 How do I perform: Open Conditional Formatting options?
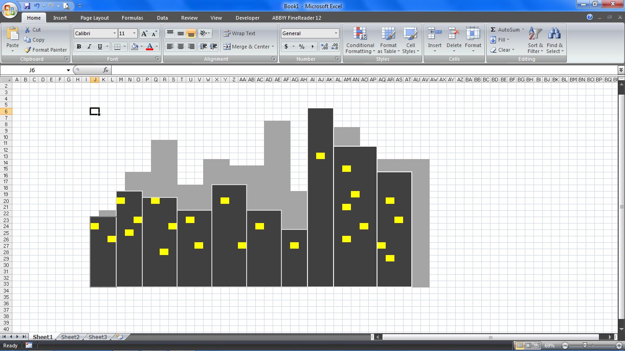coord(360,40)
